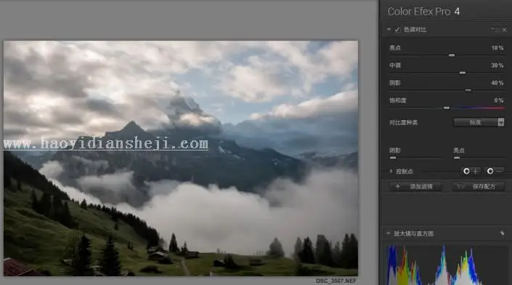
Task: Click the pin icon of 放大镜与直方图 panel
Action: [x=502, y=233]
